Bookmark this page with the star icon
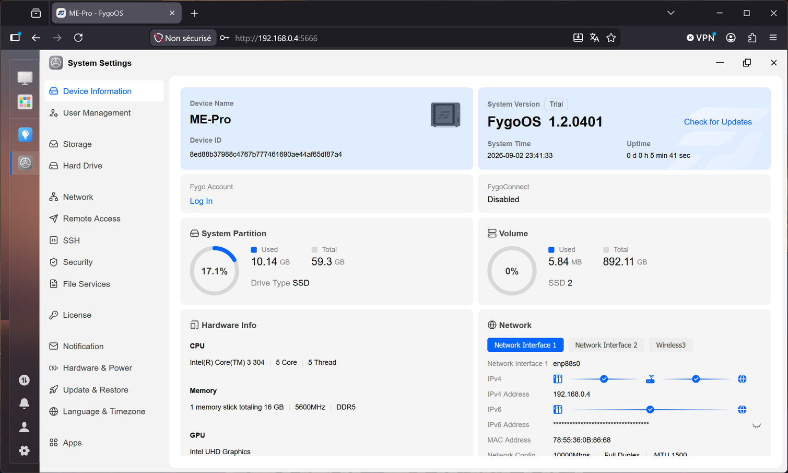 (x=611, y=38)
